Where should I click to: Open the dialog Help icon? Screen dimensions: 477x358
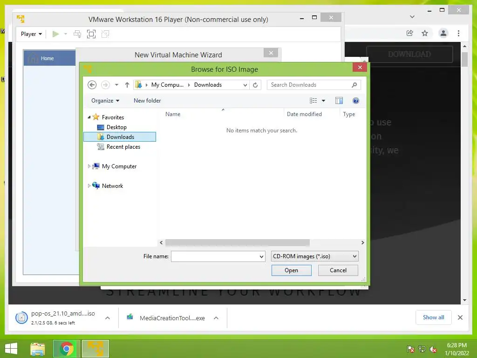click(x=355, y=101)
